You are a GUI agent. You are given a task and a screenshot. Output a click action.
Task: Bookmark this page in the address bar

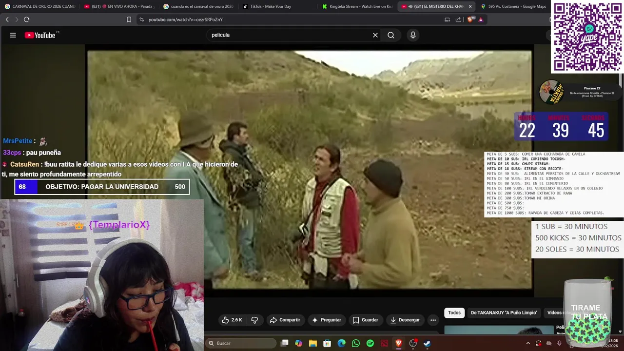coord(129,19)
